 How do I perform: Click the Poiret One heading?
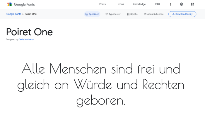pyautogui.click(x=29, y=32)
